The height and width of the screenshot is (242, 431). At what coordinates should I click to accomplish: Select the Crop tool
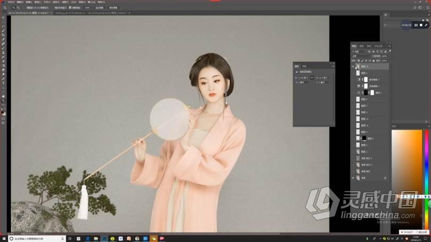[3, 35]
